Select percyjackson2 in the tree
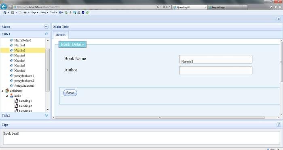Image resolution: width=283 pixels, height=150 pixels. pos(24,81)
